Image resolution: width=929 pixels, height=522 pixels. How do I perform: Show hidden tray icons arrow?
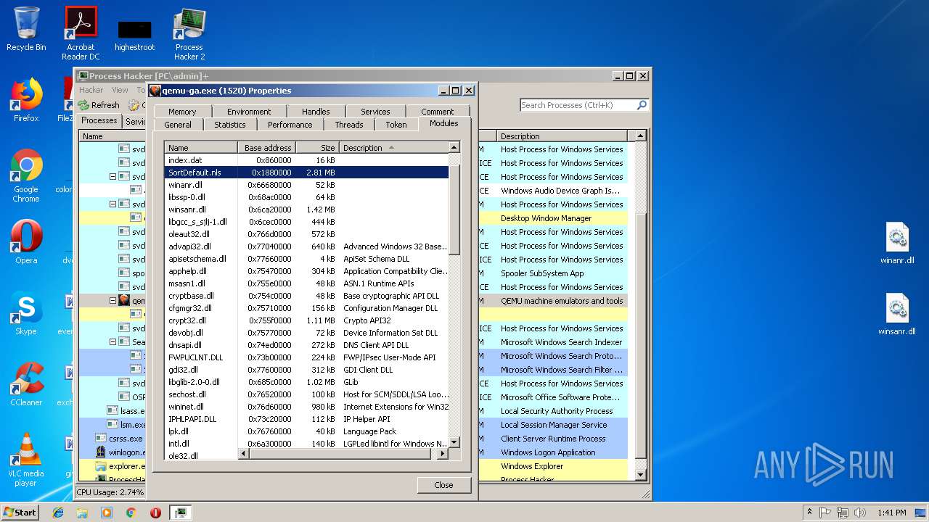click(809, 513)
